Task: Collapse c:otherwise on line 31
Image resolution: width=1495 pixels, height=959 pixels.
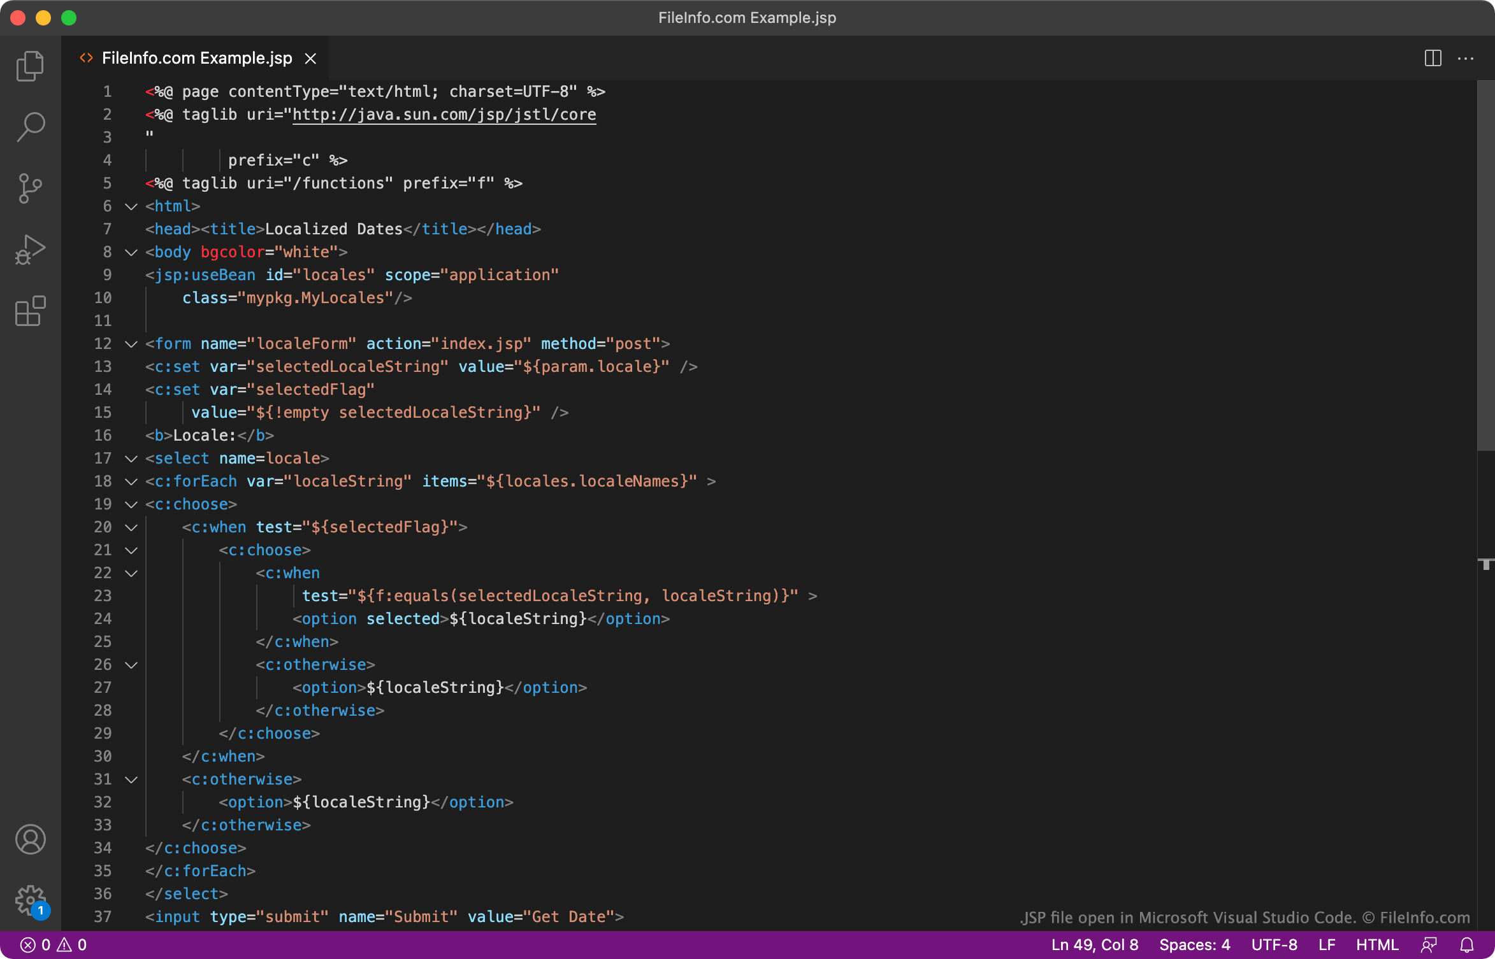Action: click(x=131, y=779)
